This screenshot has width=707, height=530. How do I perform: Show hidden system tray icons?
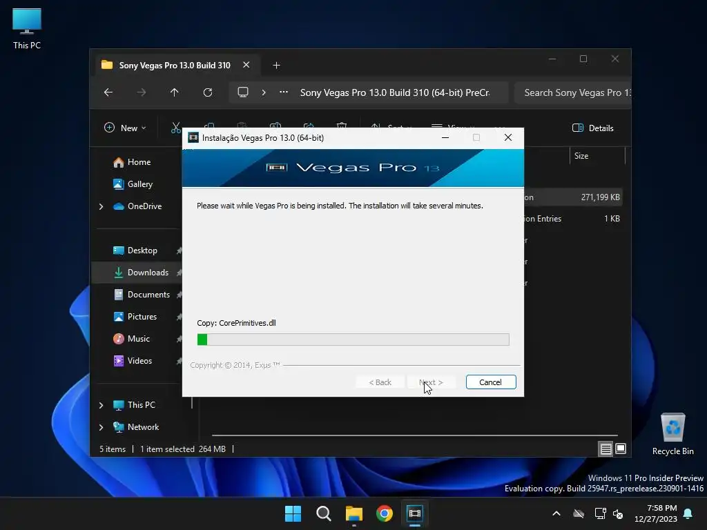tap(556, 513)
